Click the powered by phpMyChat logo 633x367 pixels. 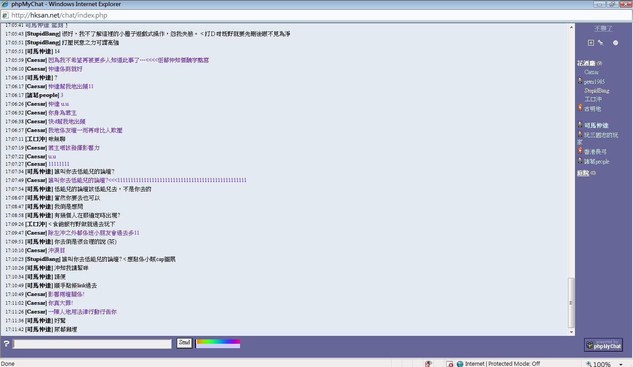(603, 345)
